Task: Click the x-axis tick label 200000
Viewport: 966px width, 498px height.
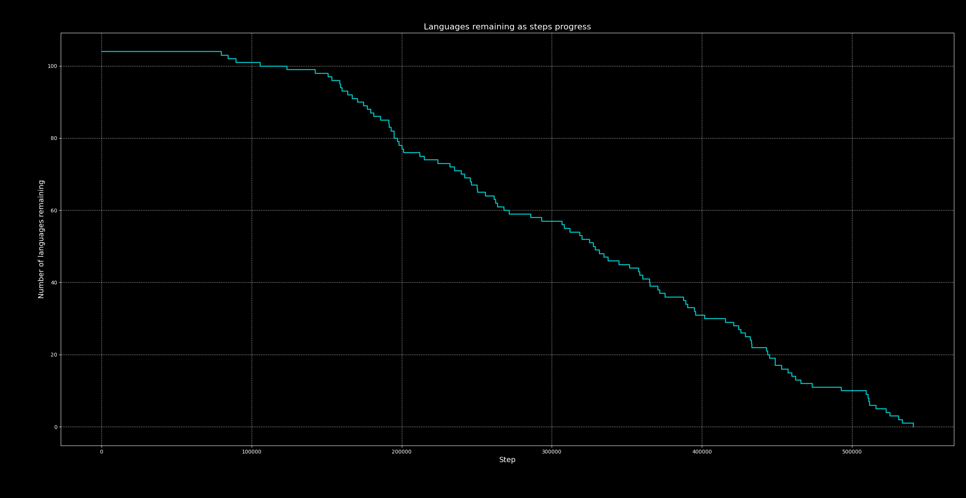Action: [401, 452]
